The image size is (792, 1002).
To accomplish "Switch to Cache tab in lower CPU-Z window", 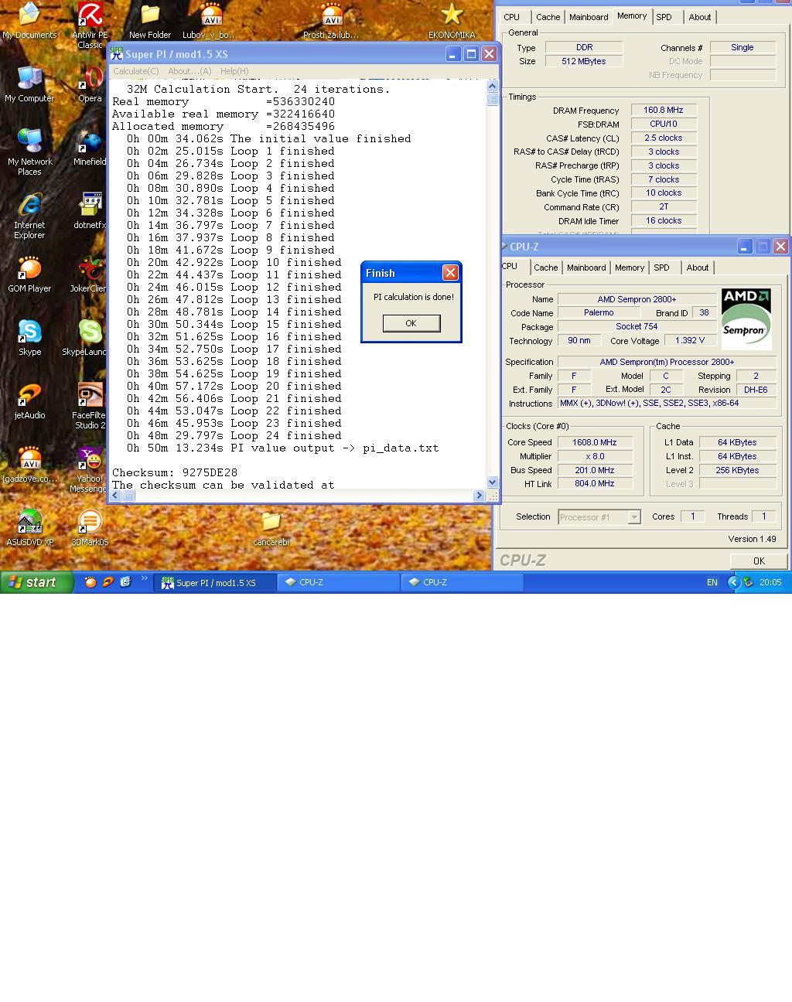I will [545, 268].
